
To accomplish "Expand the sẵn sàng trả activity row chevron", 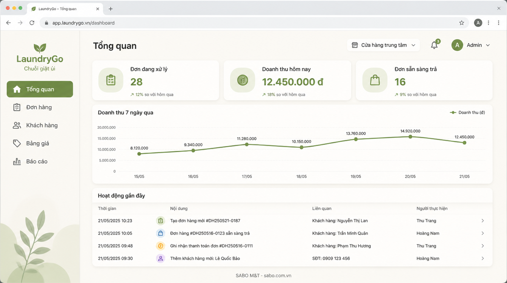I will coord(482,233).
